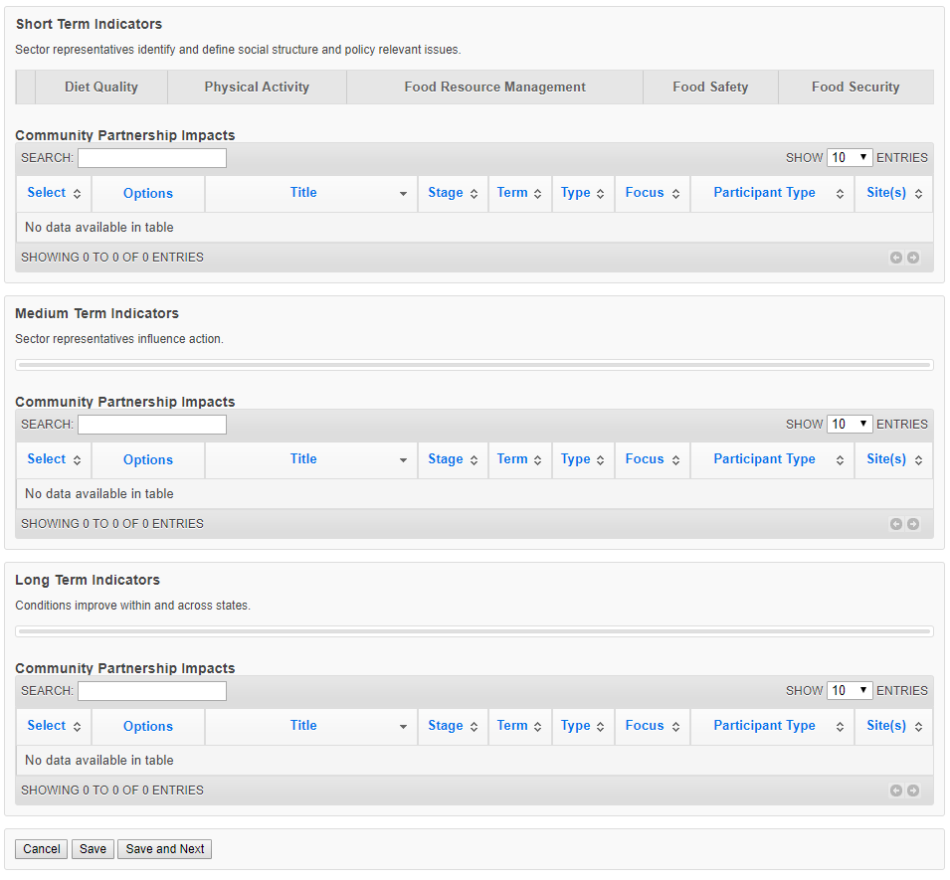Click the Long Term table search box
This screenshot has width=950, height=880.
click(152, 691)
